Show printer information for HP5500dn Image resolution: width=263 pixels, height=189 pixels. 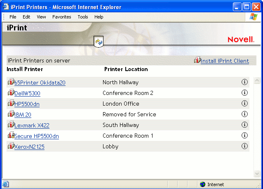pyautogui.click(x=244, y=104)
